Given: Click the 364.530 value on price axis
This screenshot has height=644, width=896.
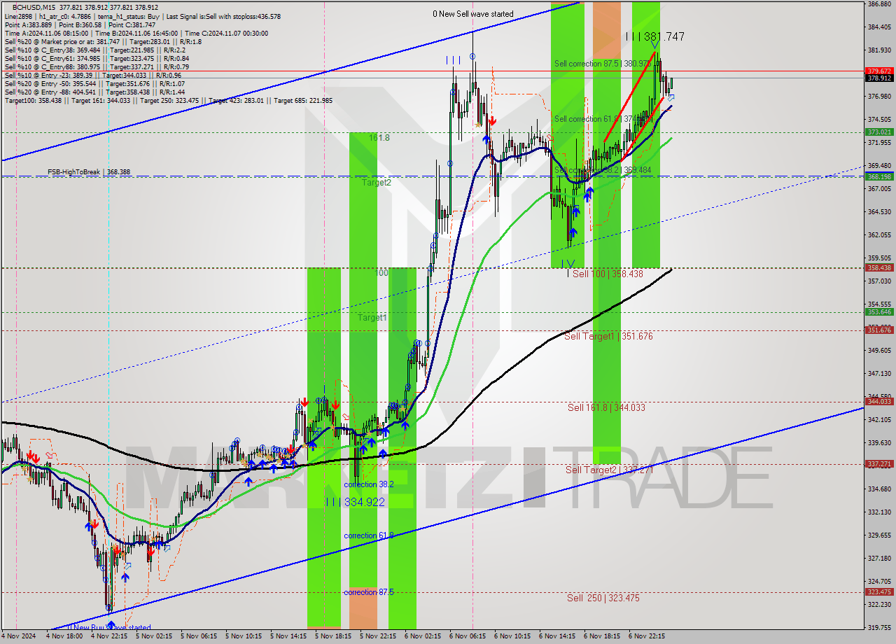Looking at the screenshot, I should (879, 211).
